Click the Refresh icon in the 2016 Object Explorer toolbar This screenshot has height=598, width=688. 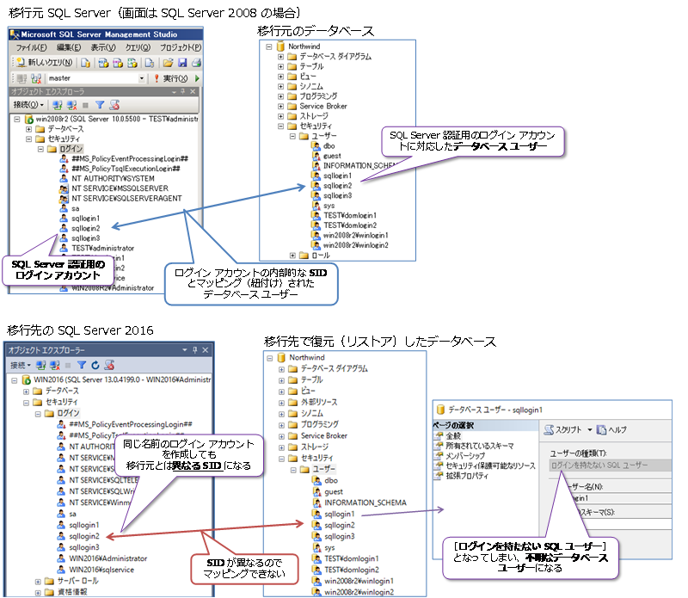pyautogui.click(x=95, y=366)
